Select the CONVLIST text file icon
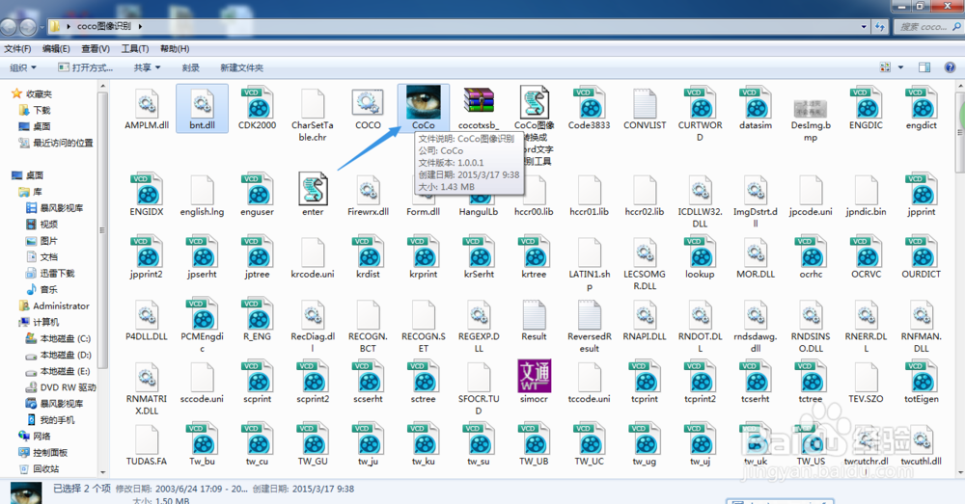Viewport: 965px width, 504px height. [645, 103]
